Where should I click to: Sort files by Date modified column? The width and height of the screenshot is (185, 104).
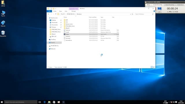92,17
